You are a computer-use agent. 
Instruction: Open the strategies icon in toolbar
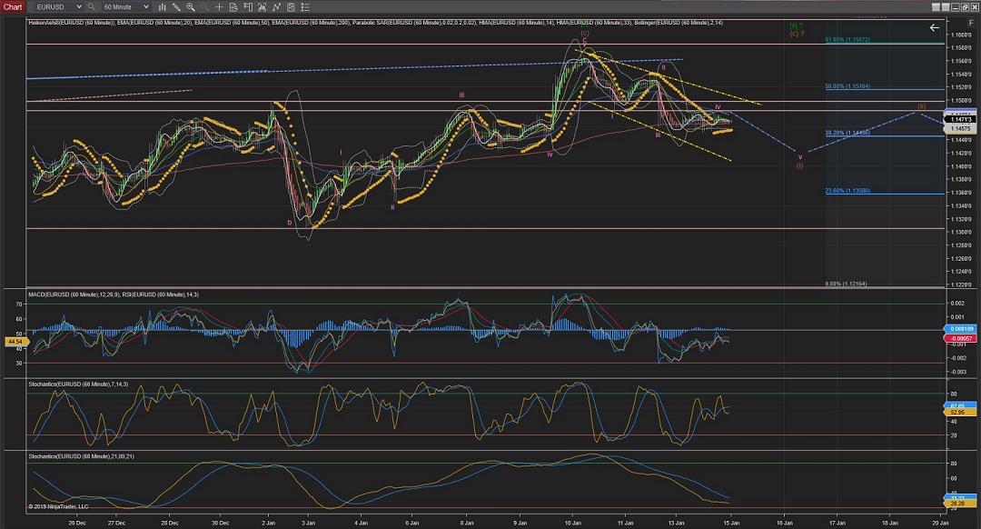click(291, 7)
